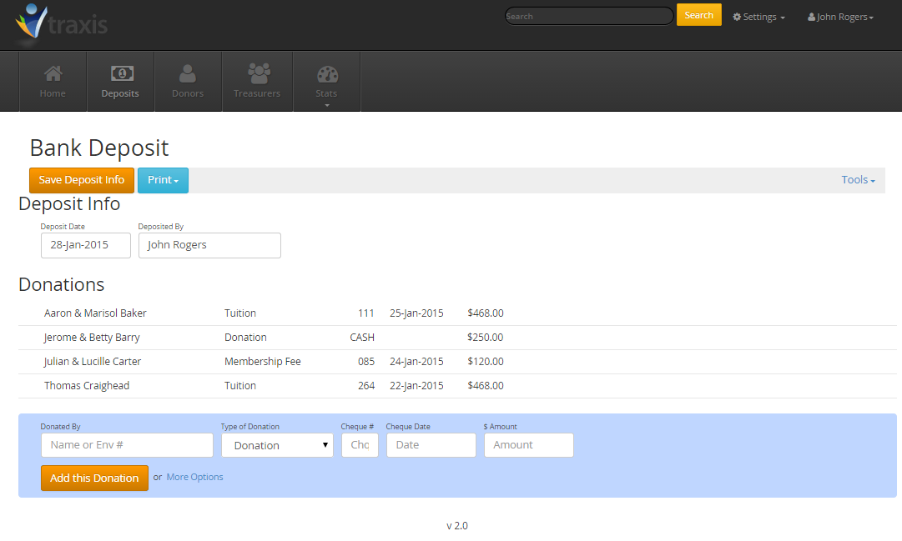Click the $250.00 amount
This screenshot has height=541, width=902.
(x=485, y=338)
